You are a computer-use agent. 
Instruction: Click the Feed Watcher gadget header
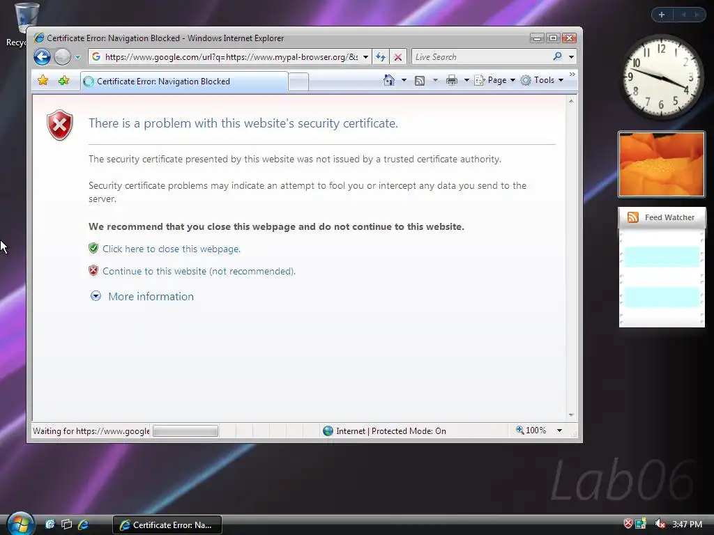click(x=662, y=217)
